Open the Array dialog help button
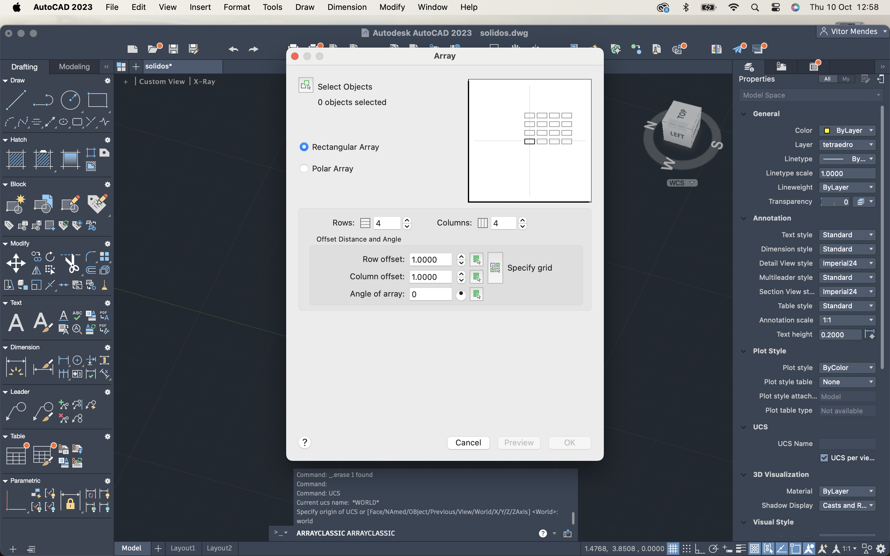 [304, 442]
